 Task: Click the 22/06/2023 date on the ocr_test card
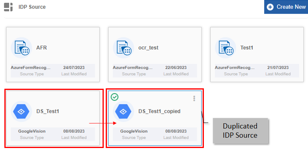176,68
